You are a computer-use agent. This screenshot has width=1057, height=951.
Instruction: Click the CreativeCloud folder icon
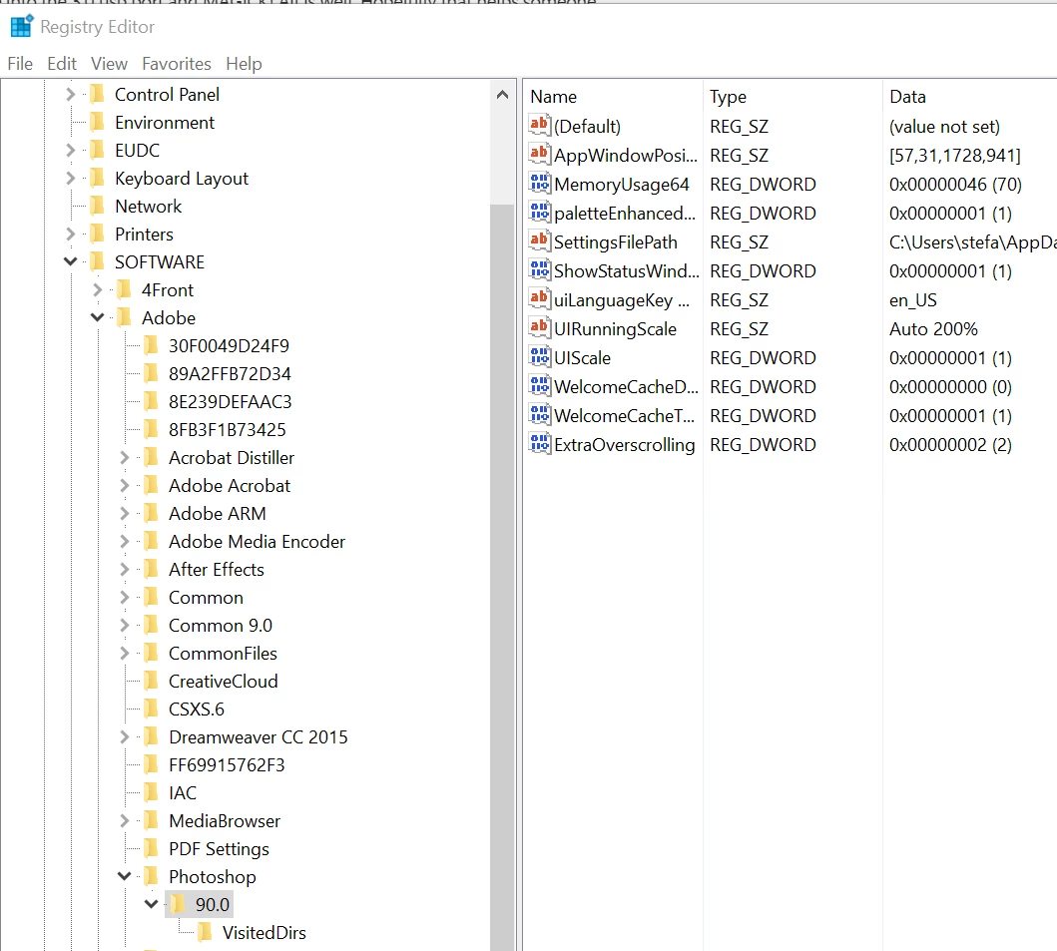(152, 681)
